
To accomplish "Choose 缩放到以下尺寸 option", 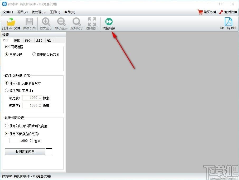I will [x=7, y=90].
